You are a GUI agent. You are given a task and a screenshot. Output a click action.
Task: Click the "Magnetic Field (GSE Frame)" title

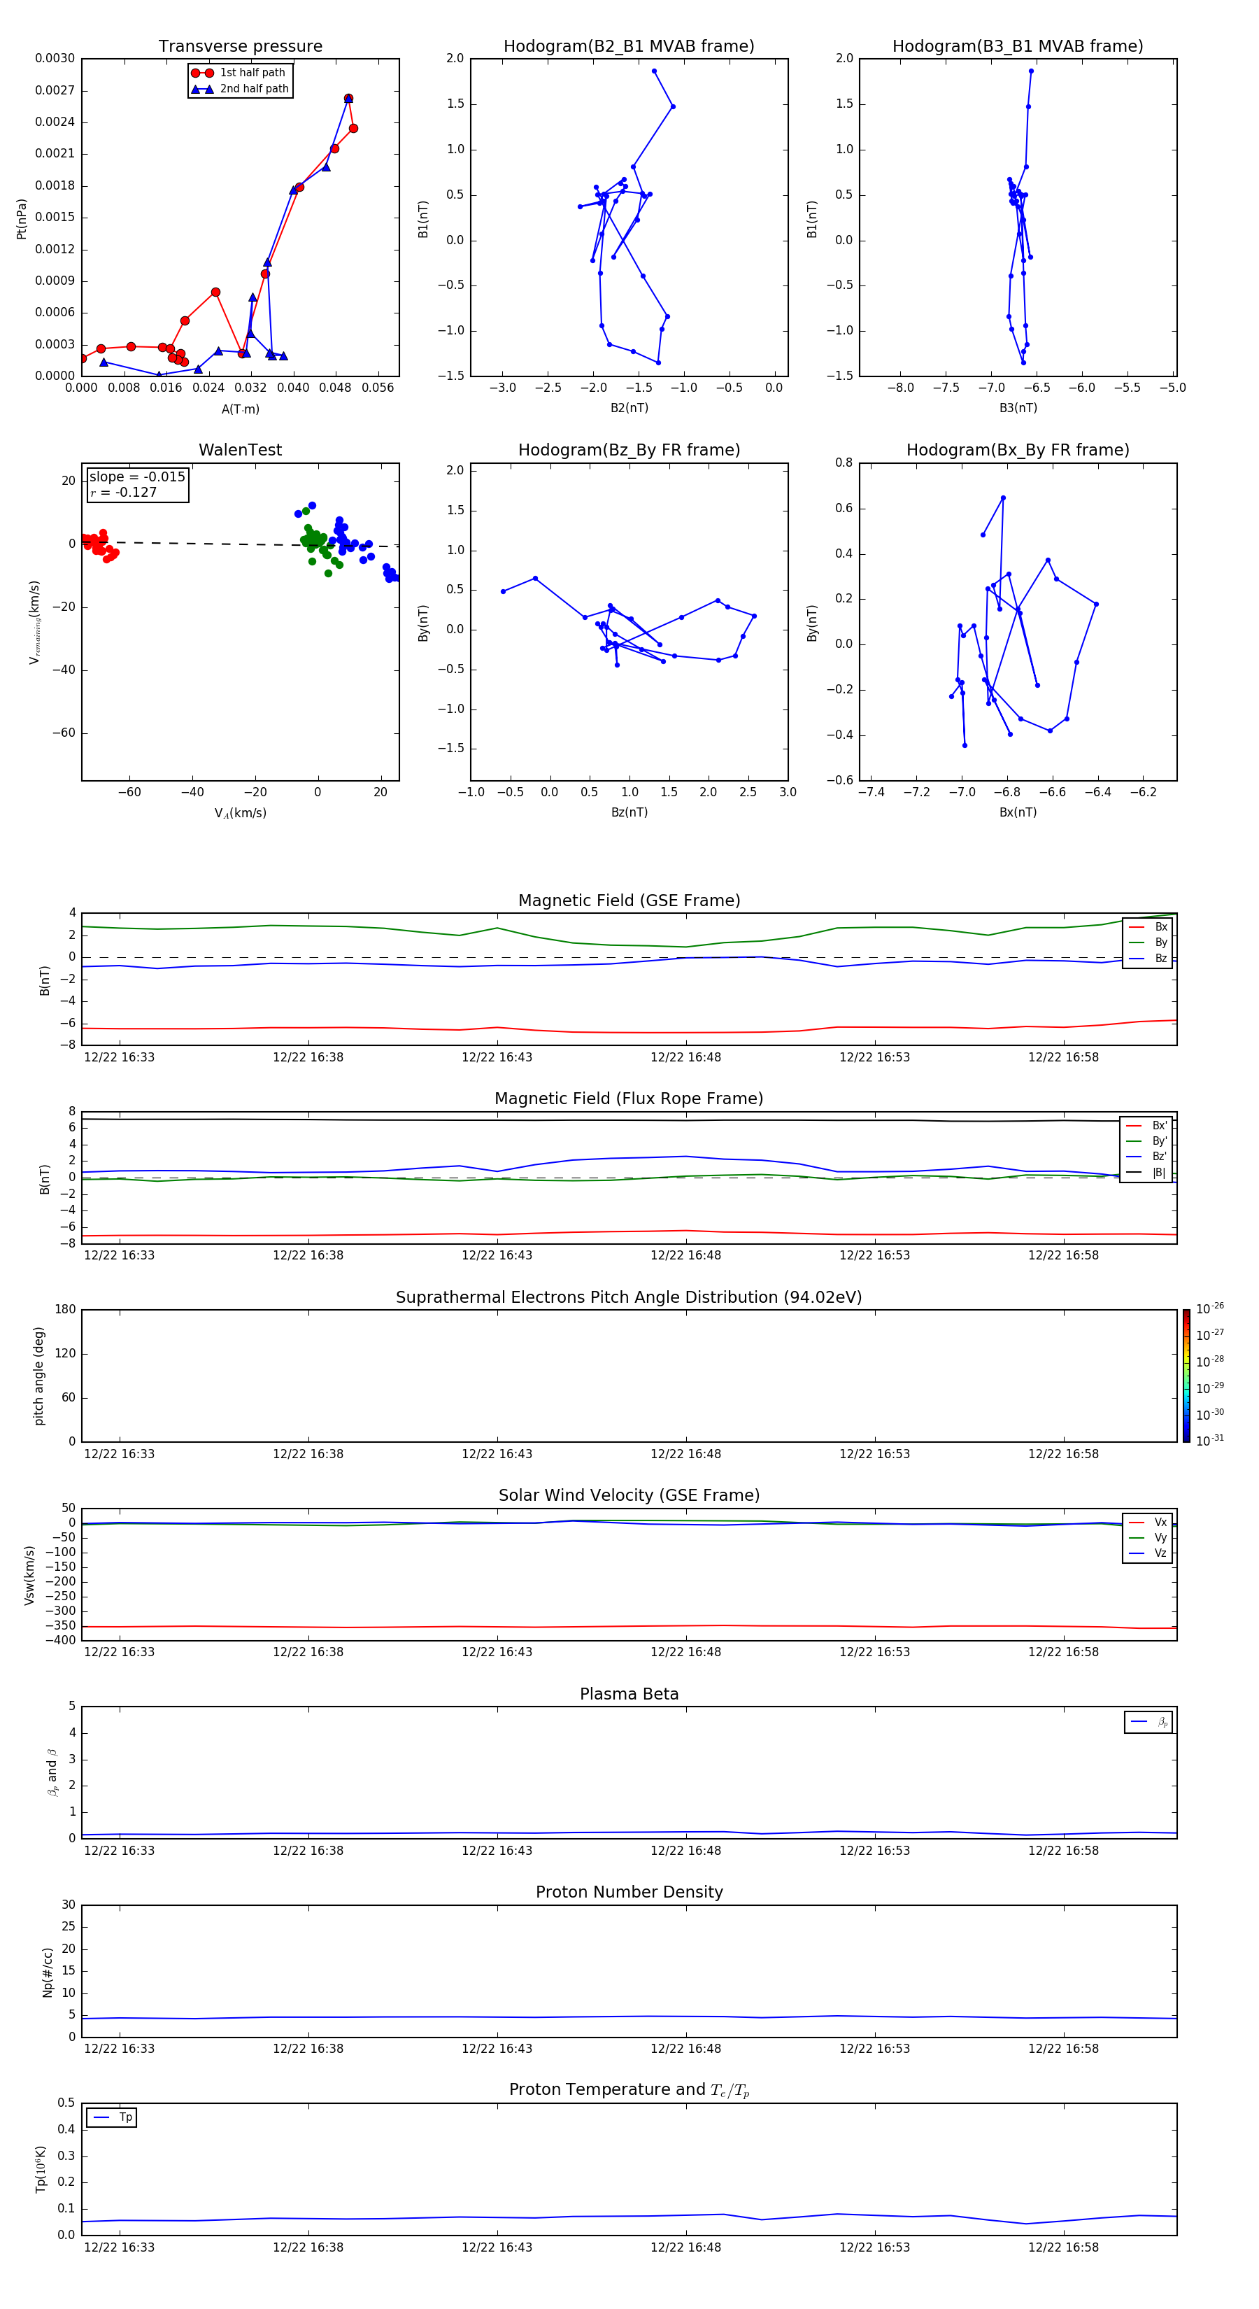click(629, 901)
